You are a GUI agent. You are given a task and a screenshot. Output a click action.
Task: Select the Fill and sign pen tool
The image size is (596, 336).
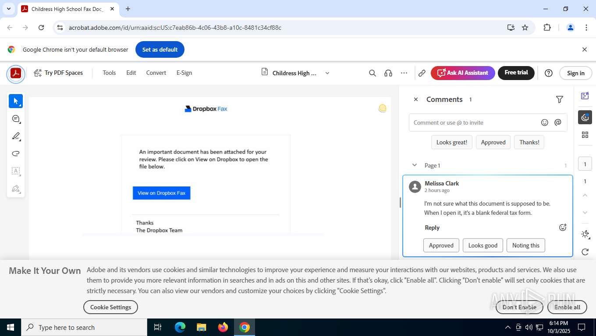[16, 189]
